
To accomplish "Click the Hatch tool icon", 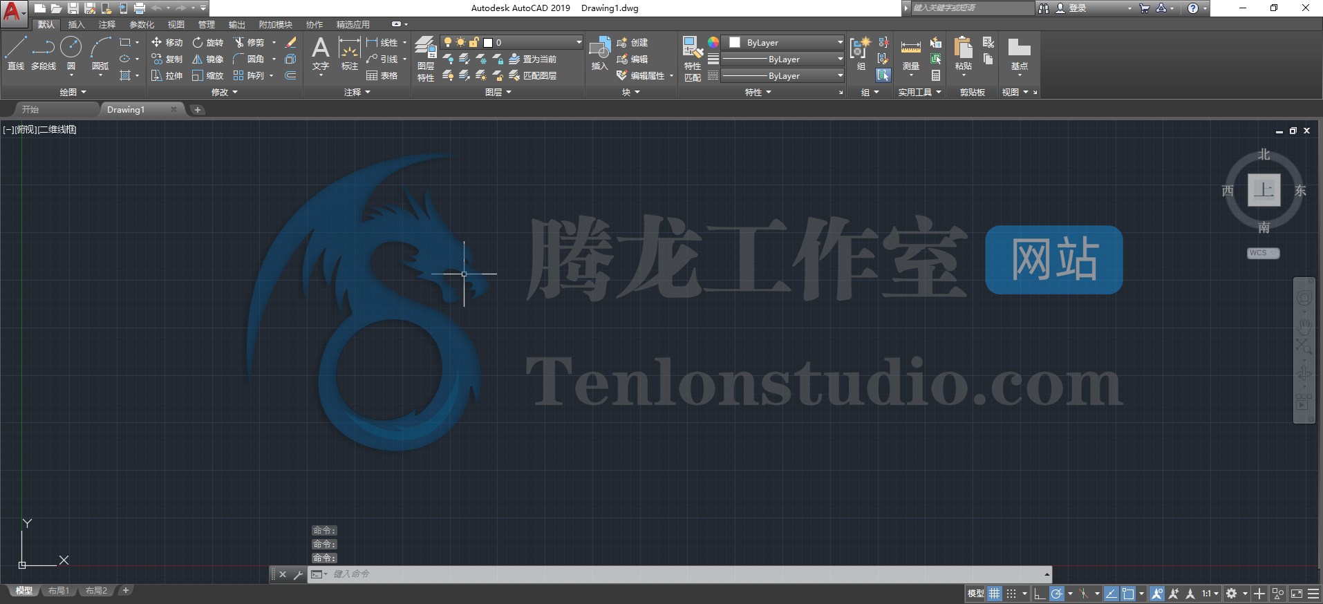I will (125, 75).
